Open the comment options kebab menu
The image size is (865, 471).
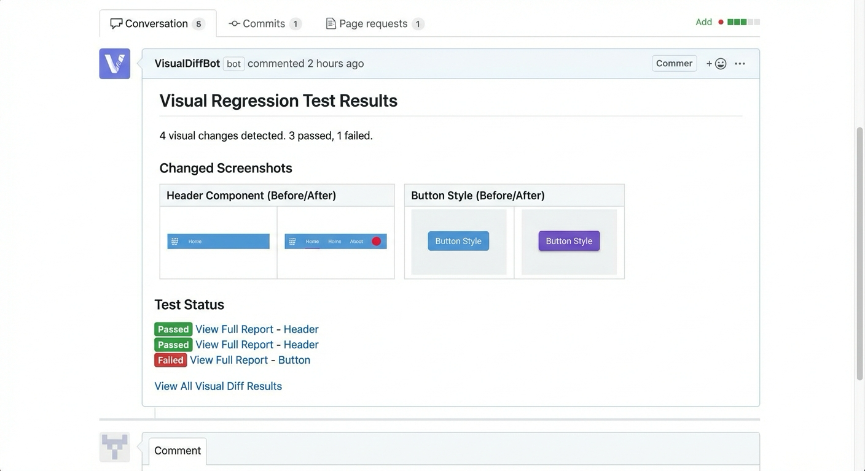(740, 63)
